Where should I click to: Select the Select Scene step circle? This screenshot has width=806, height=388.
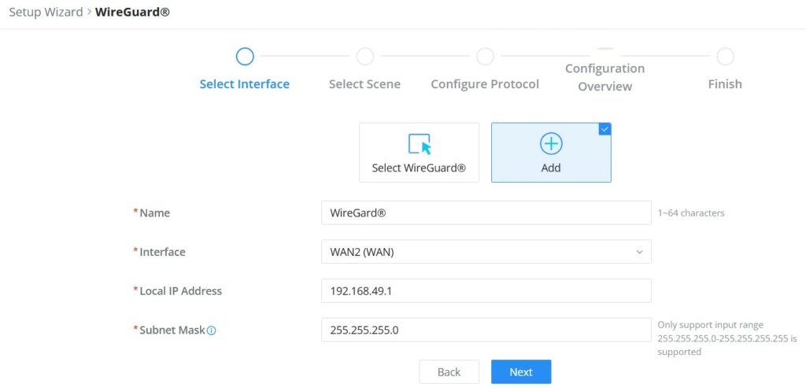(x=365, y=57)
